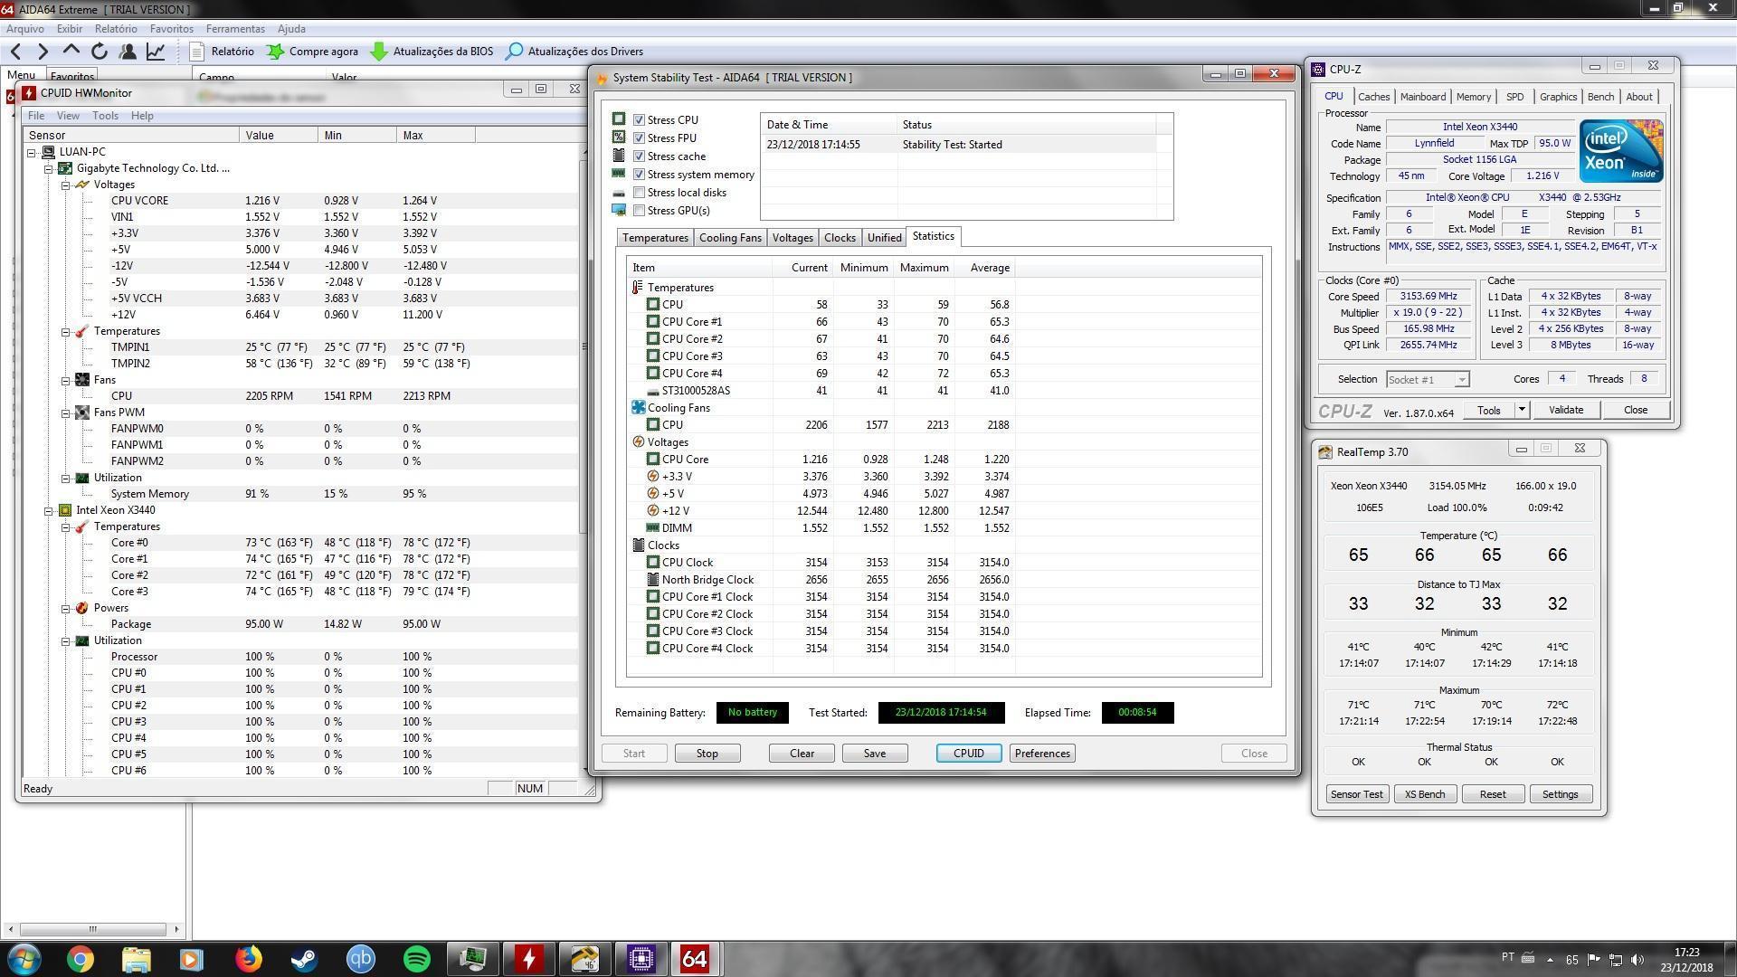Collapse Intel Xeon X3440 node

(49, 510)
